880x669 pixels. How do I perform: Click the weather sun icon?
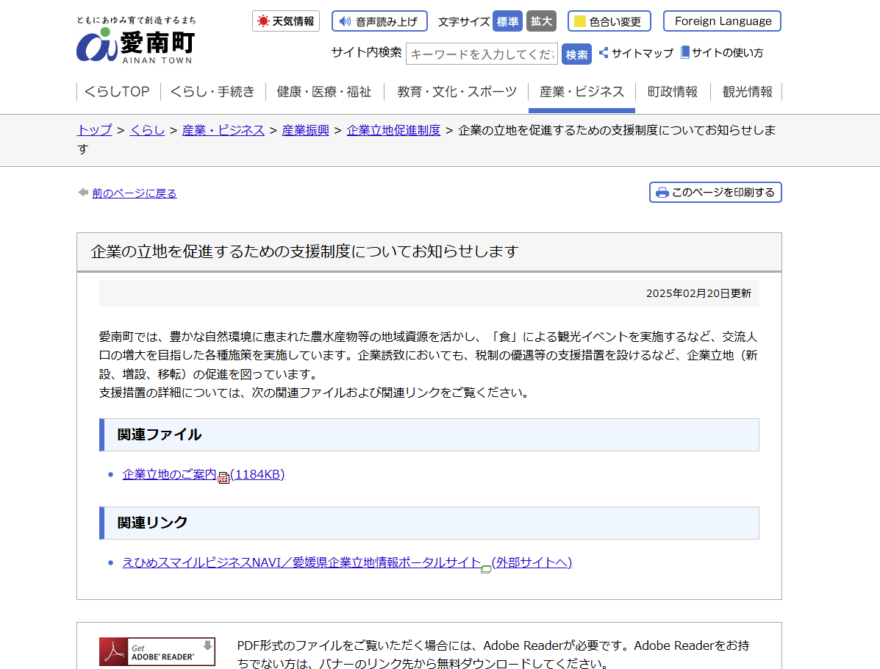[x=262, y=21]
